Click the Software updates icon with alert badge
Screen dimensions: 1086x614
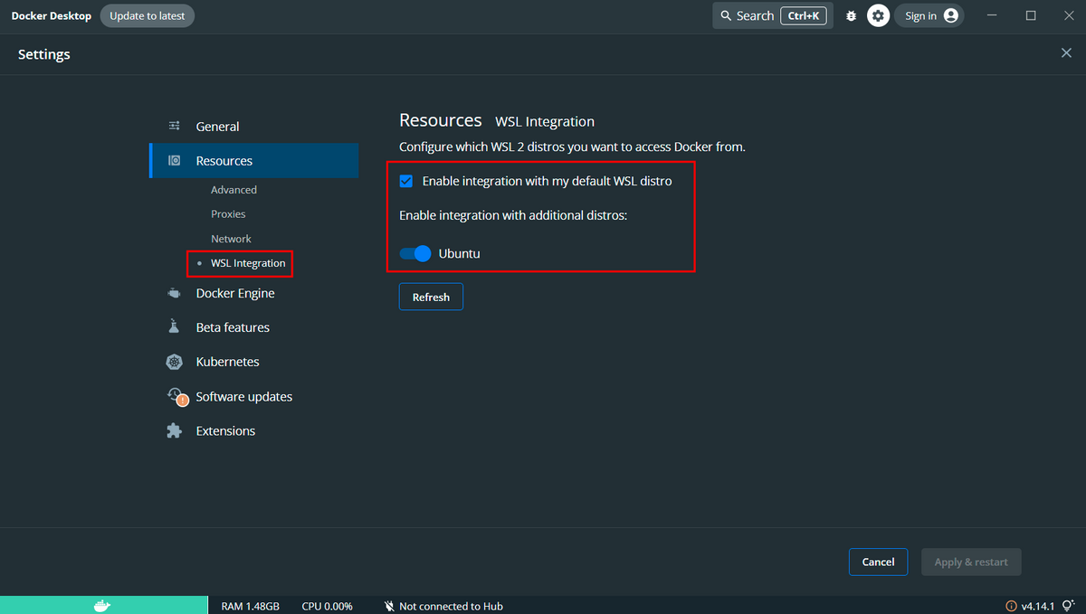176,396
